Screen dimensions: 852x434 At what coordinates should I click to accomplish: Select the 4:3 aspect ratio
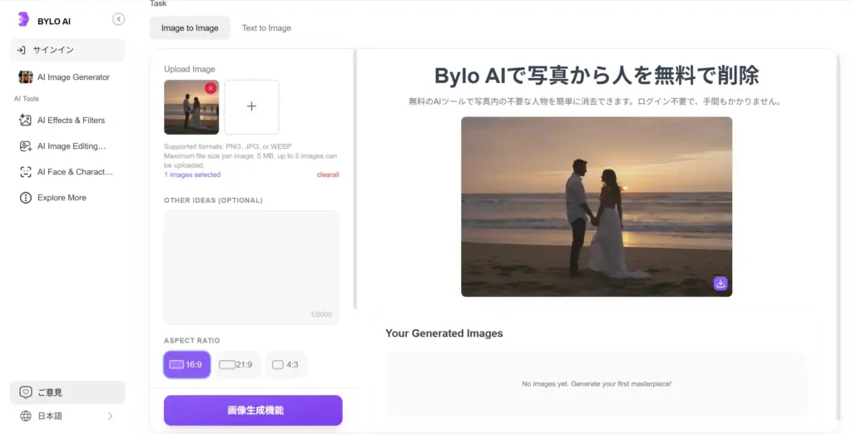(286, 364)
